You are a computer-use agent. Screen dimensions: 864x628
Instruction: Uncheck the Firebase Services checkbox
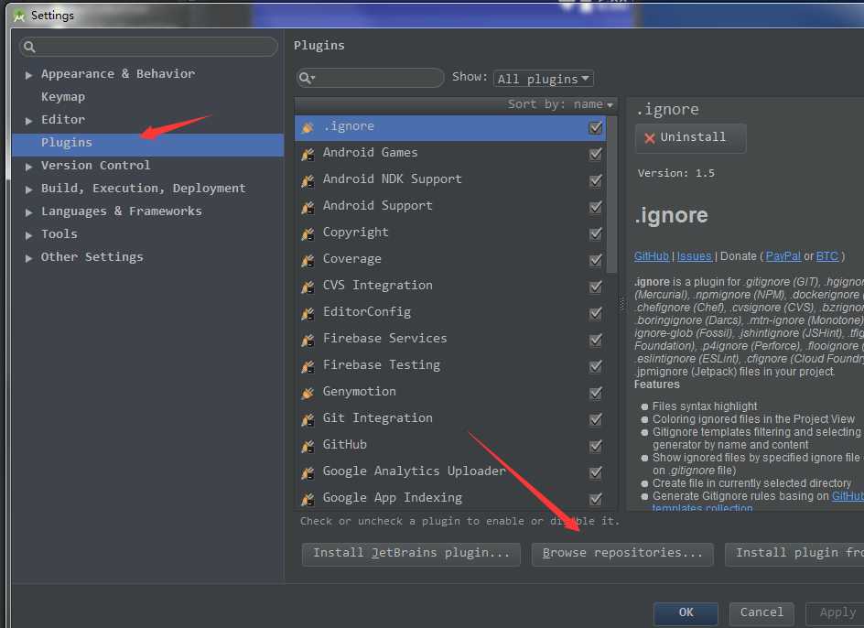595,340
